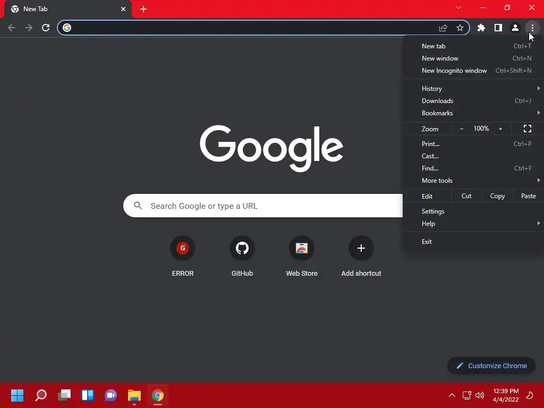Expand the Help submenu
Viewport: 544px width, 408px height.
click(473, 224)
